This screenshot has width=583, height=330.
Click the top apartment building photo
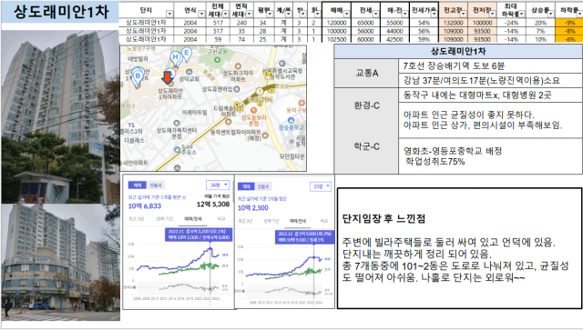coord(60,117)
